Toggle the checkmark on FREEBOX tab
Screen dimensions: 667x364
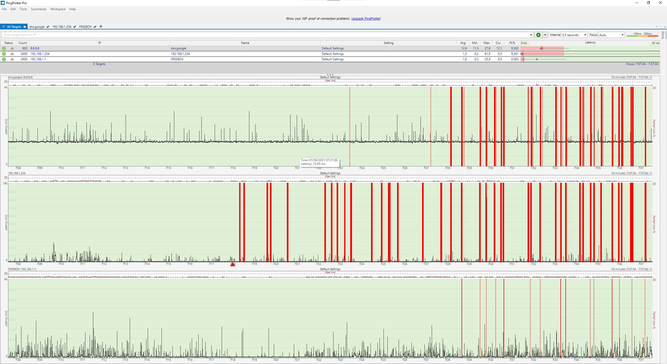pyautogui.click(x=95, y=27)
